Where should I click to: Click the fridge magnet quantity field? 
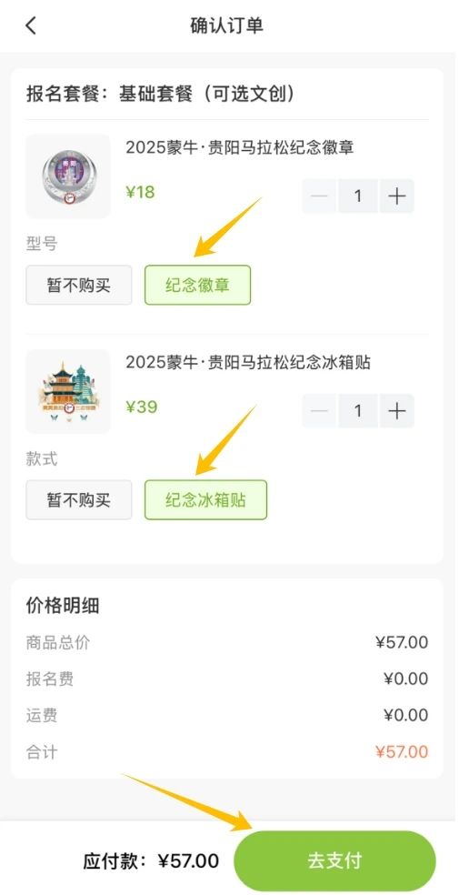pos(358,411)
